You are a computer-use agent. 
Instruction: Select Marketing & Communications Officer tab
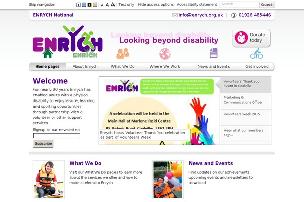tap(245, 101)
